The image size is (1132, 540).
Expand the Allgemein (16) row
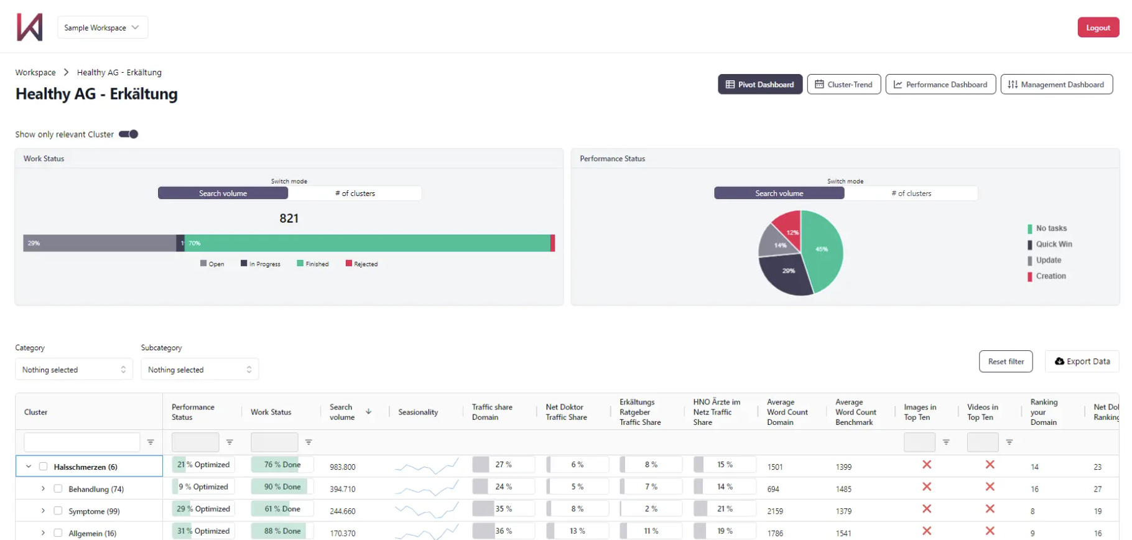click(43, 533)
